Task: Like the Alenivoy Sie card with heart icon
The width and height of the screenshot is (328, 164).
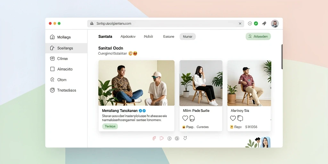Action: point(233,119)
